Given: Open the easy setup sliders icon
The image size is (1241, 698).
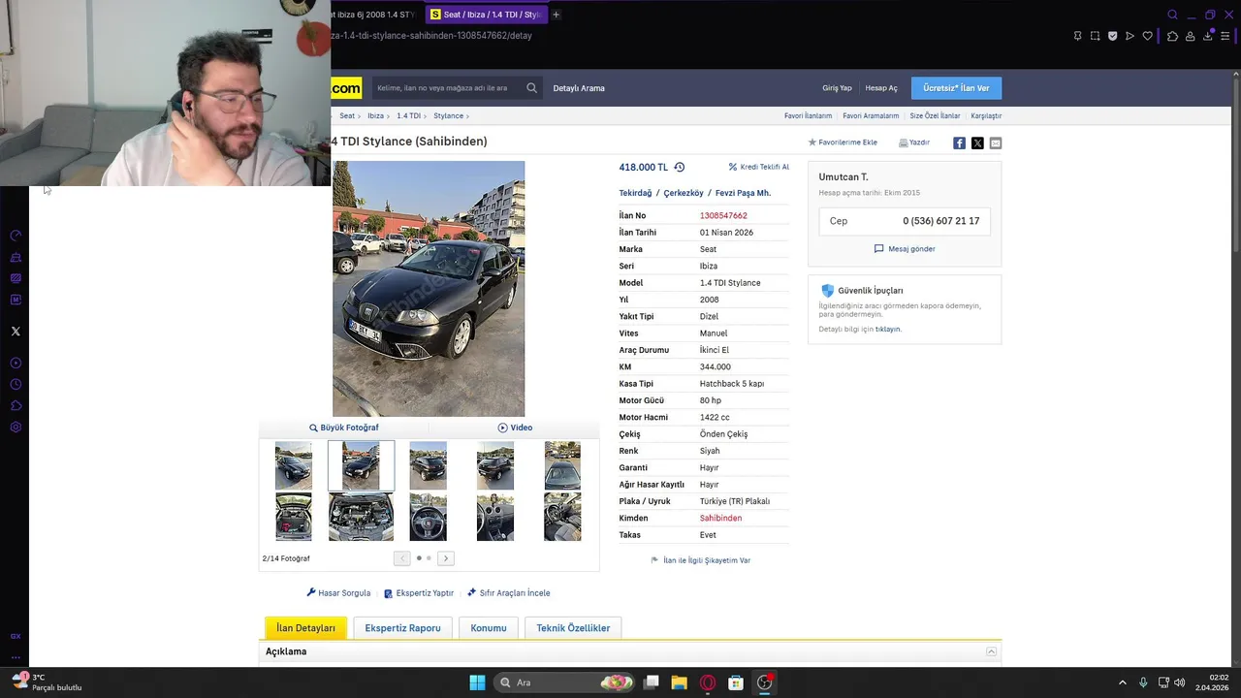Looking at the screenshot, I should (x=1225, y=36).
